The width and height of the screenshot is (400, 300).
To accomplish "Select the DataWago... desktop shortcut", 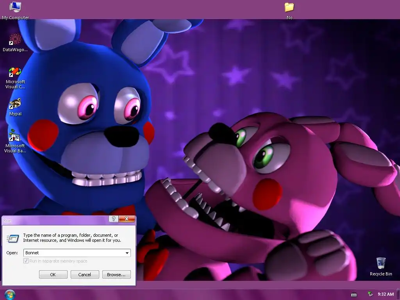I will 15,42.
